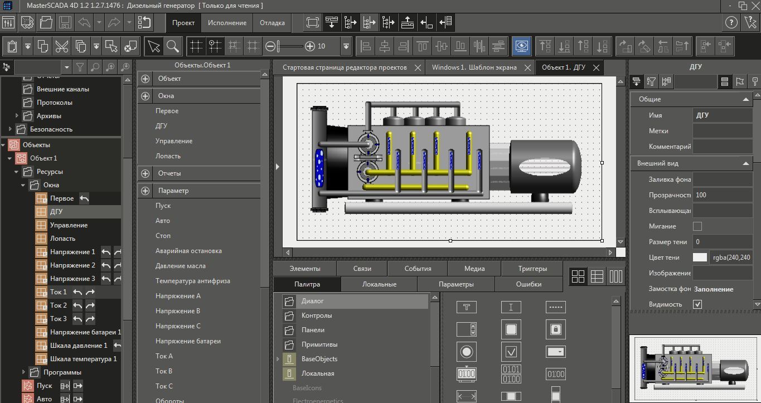
Task: Click the Прозрачность value field
Action: point(722,195)
